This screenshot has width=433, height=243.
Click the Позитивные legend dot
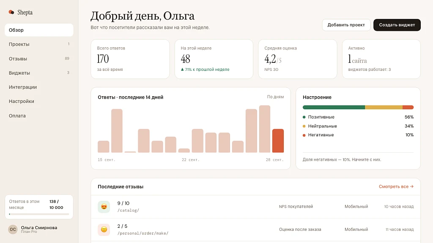coord(304,117)
